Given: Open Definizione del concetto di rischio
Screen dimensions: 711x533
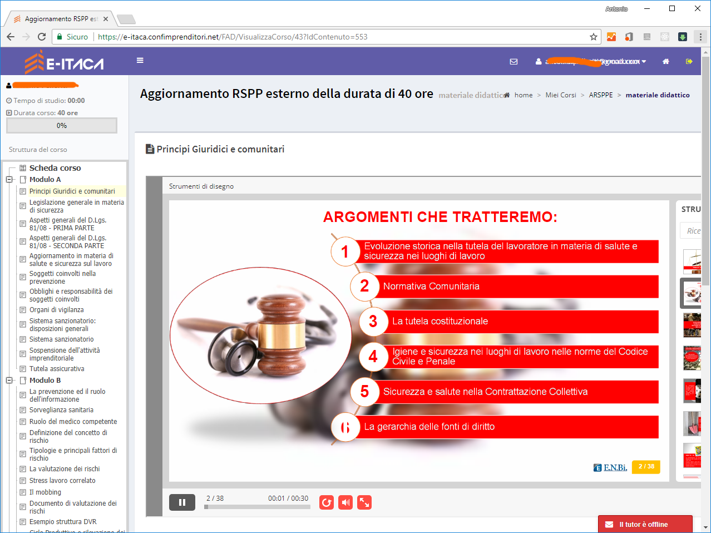Looking at the screenshot, I should (x=68, y=437).
